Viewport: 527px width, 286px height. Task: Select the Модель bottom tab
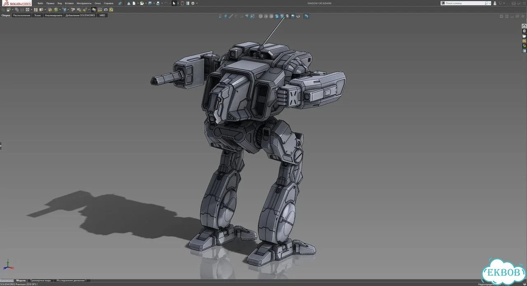coord(21,280)
